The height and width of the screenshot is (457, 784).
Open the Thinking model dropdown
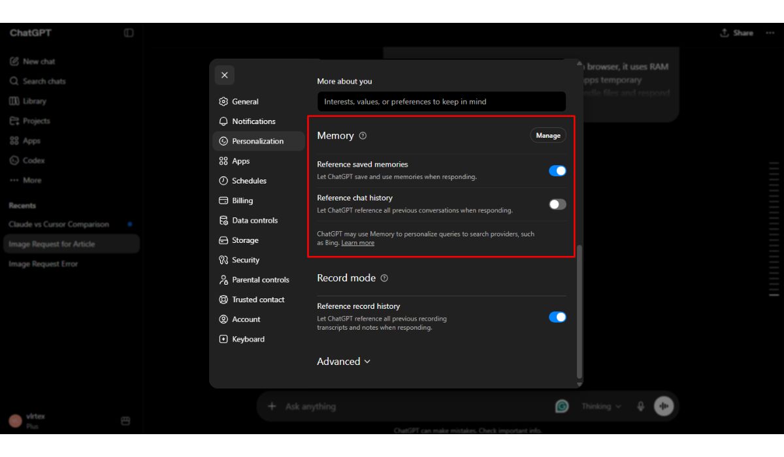coord(601,406)
